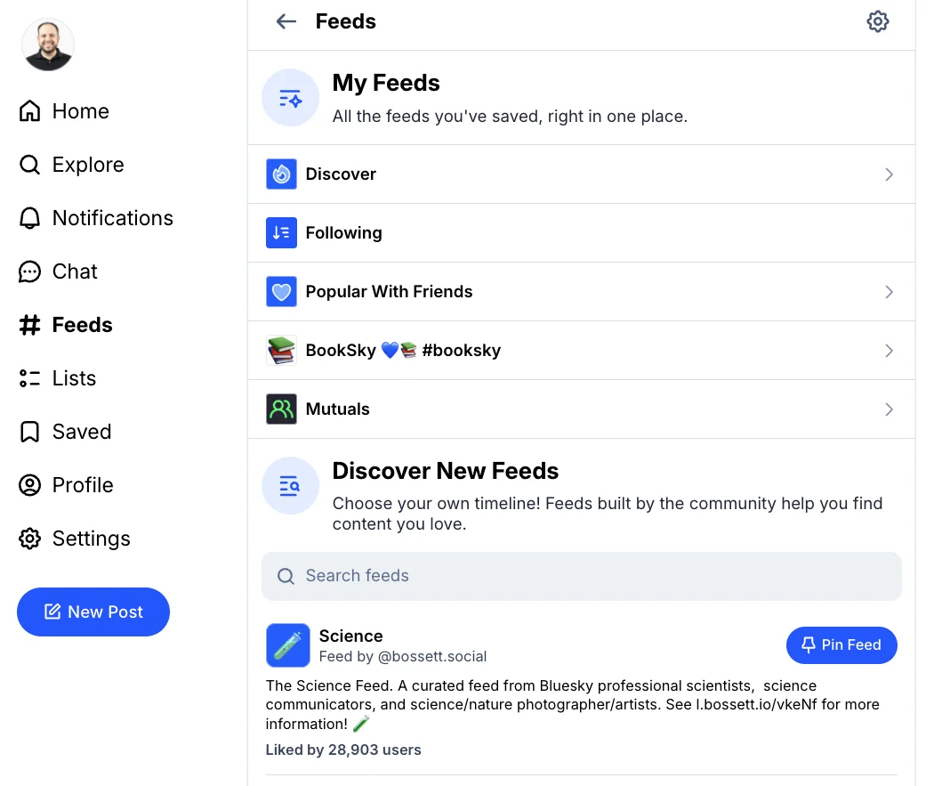The width and height of the screenshot is (934, 786).
Task: Click the Popular With Friends heart icon
Action: 281,291
